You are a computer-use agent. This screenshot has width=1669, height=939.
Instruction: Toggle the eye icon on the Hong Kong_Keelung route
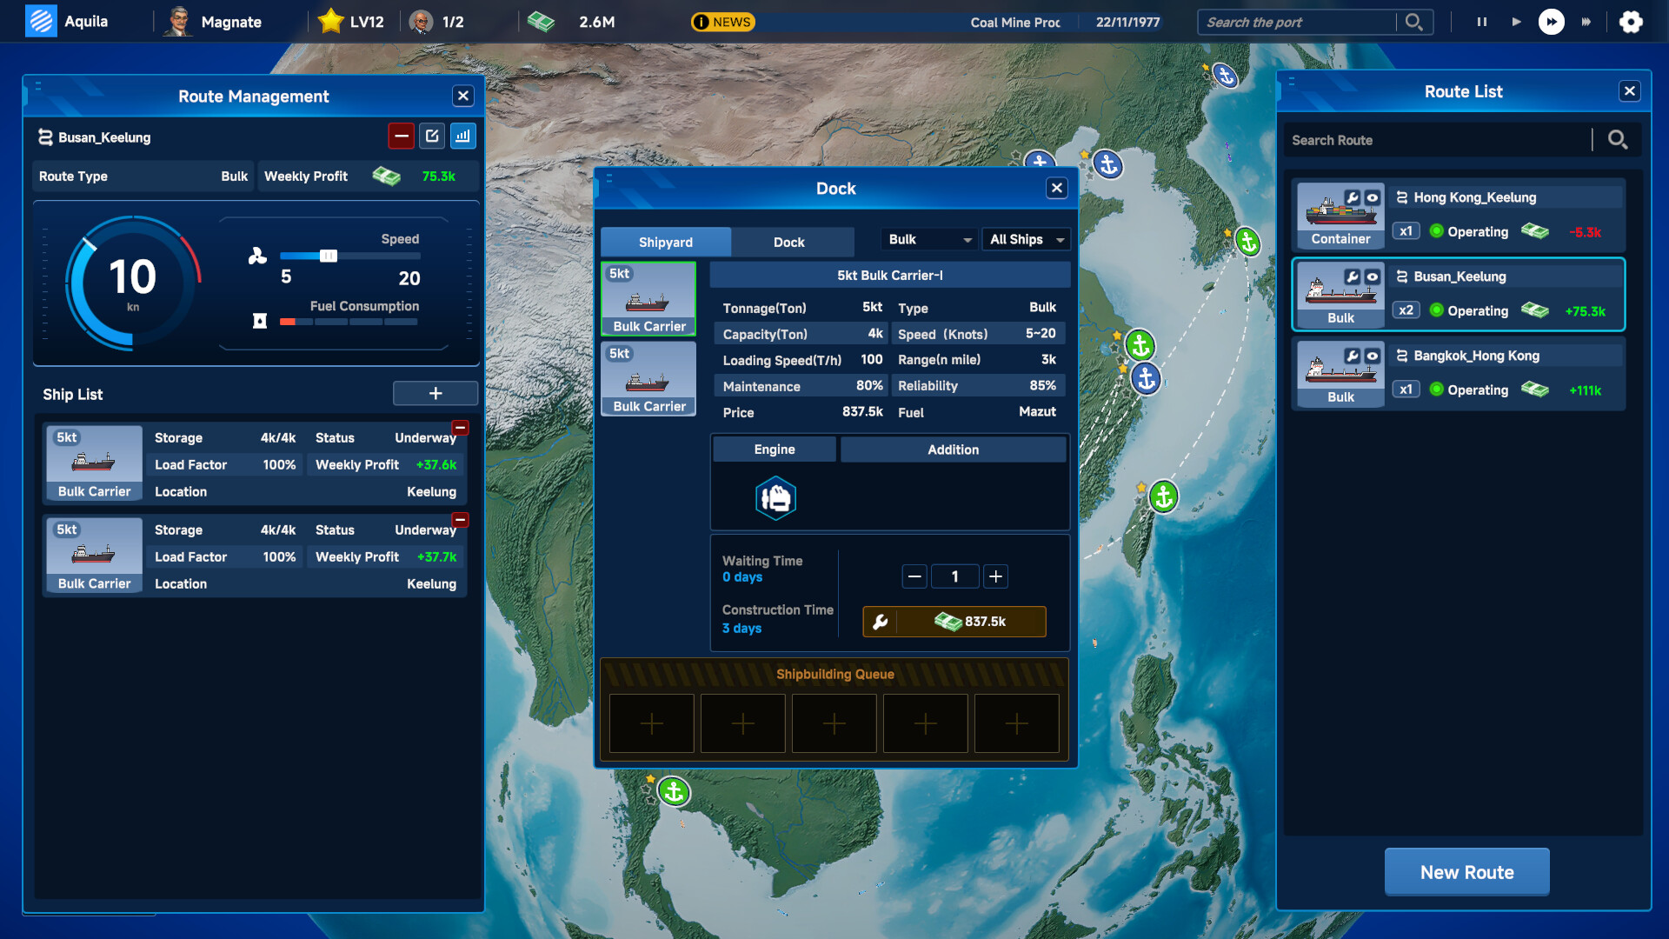(1373, 197)
